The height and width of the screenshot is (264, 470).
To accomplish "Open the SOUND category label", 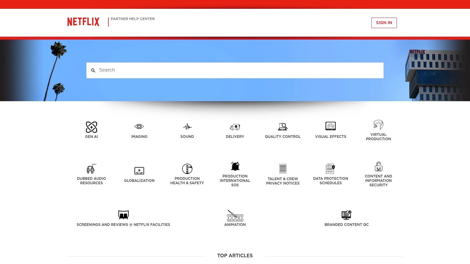I will coord(187,137).
